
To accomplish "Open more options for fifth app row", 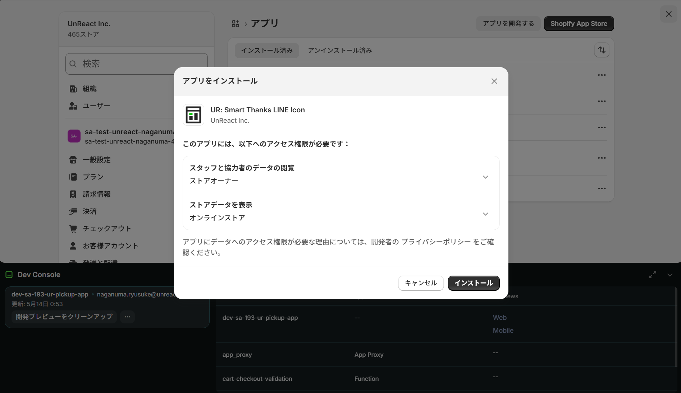I will pyautogui.click(x=602, y=188).
